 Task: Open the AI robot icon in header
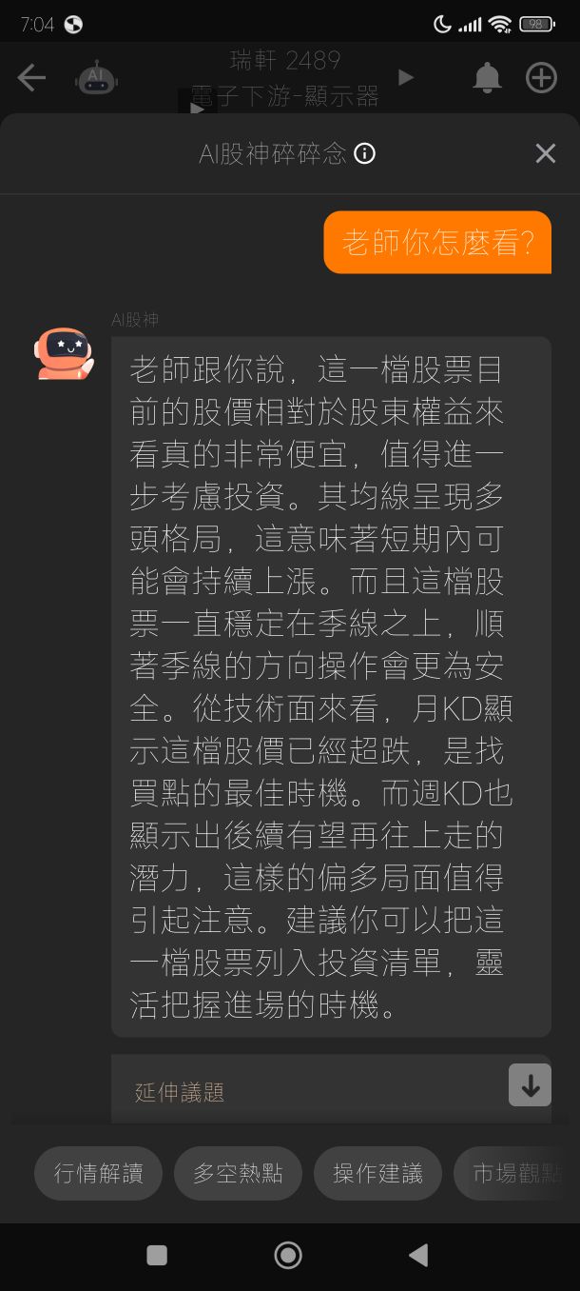[96, 78]
